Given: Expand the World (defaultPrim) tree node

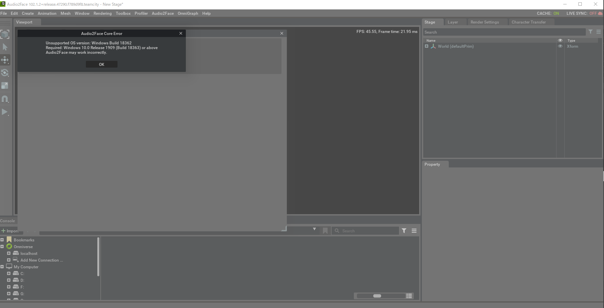Looking at the screenshot, I should pyautogui.click(x=427, y=46).
